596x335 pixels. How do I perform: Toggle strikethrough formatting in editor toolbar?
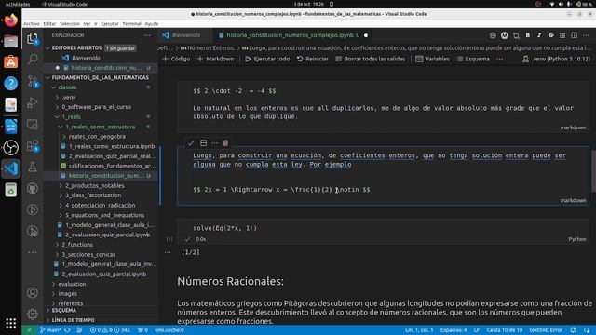point(550,35)
